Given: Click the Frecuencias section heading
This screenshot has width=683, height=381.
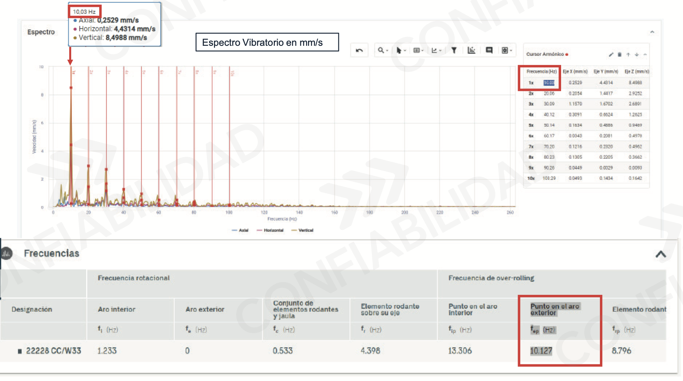Looking at the screenshot, I should pyautogui.click(x=52, y=253).
